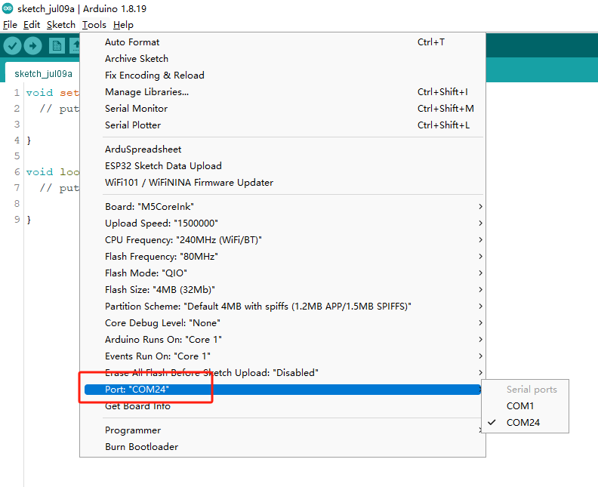The image size is (598, 487).
Task: Open the Help menu
Action: (x=123, y=25)
